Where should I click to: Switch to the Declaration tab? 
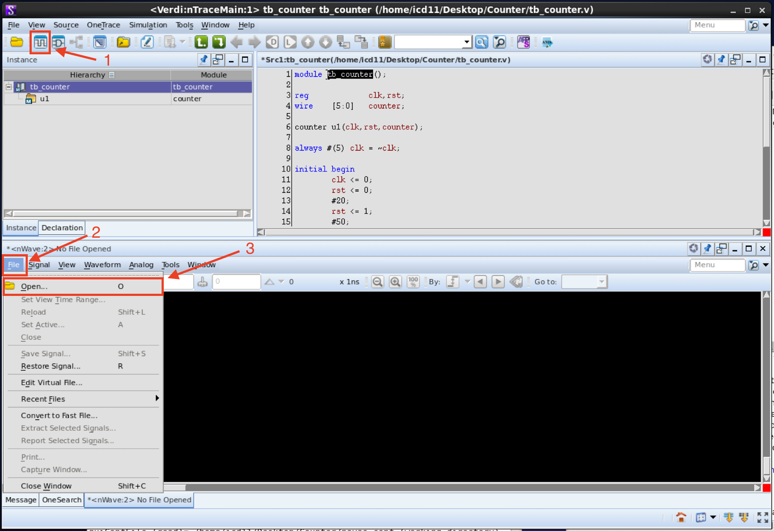pos(62,228)
